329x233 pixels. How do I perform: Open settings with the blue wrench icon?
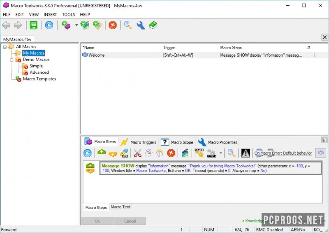click(141, 25)
